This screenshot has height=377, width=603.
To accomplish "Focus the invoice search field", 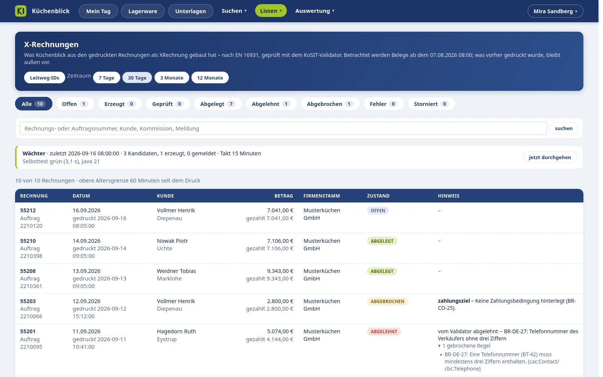I will (x=283, y=129).
